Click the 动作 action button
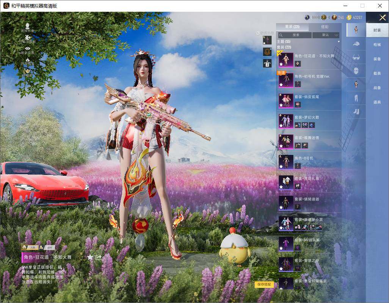389x303 pixels. [x=47, y=247]
